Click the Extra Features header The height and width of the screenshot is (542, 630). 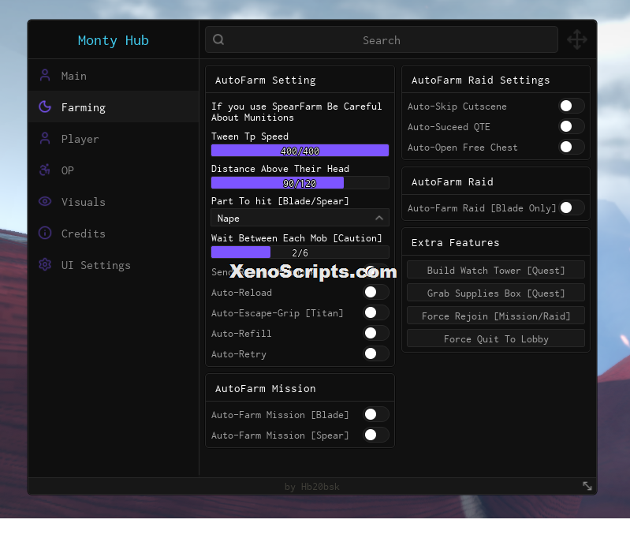tap(455, 242)
